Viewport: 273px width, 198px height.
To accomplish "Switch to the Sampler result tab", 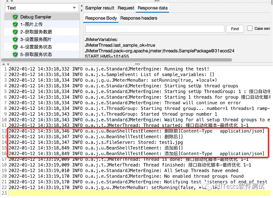I will pyautogui.click(x=100, y=8).
